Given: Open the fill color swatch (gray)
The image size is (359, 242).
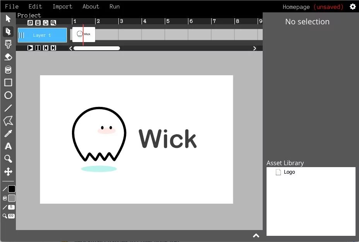Looking at the screenshot, I should (x=12, y=198).
